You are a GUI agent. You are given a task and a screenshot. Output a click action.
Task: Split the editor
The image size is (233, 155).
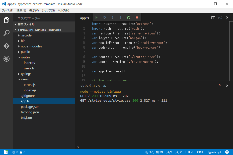point(213,18)
